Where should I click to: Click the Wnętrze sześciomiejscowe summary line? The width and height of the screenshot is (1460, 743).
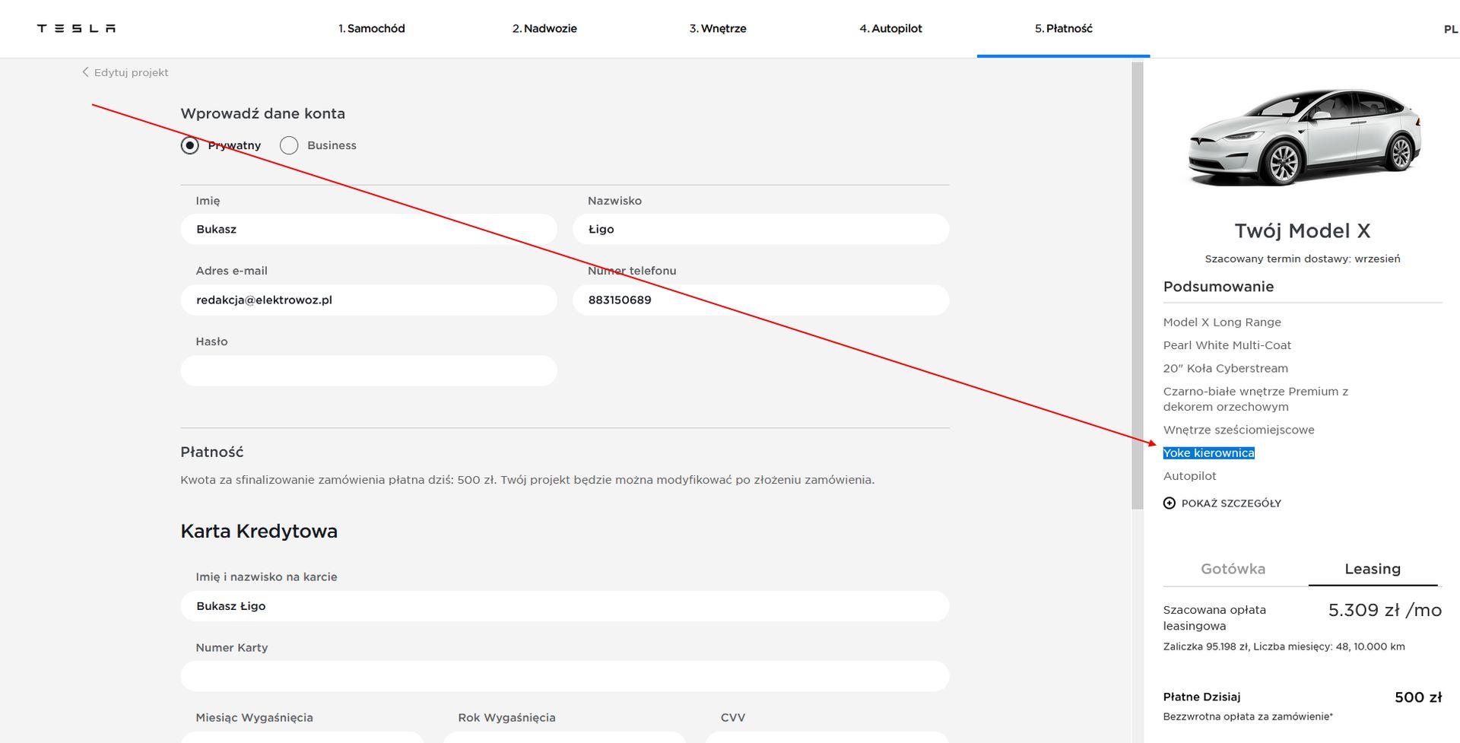[x=1239, y=430]
